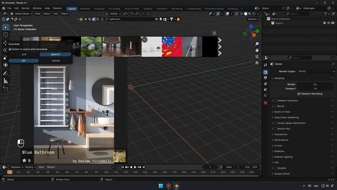This screenshot has height=190, width=337.
Task: Click Cancel in the Download dialog
Action: point(56,61)
